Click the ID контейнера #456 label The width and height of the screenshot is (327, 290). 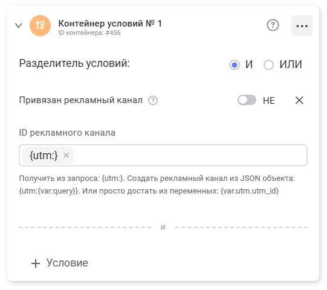[89, 33]
